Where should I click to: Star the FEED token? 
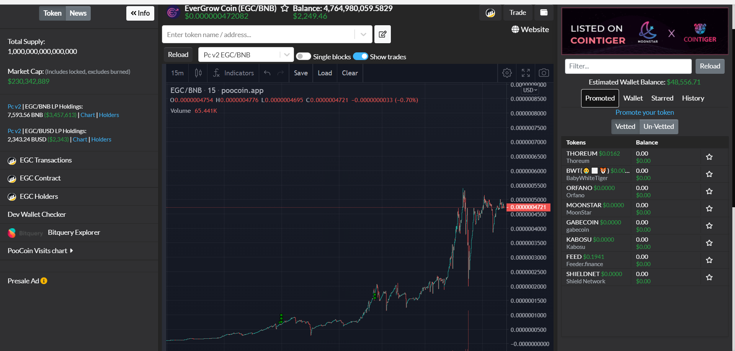point(709,260)
